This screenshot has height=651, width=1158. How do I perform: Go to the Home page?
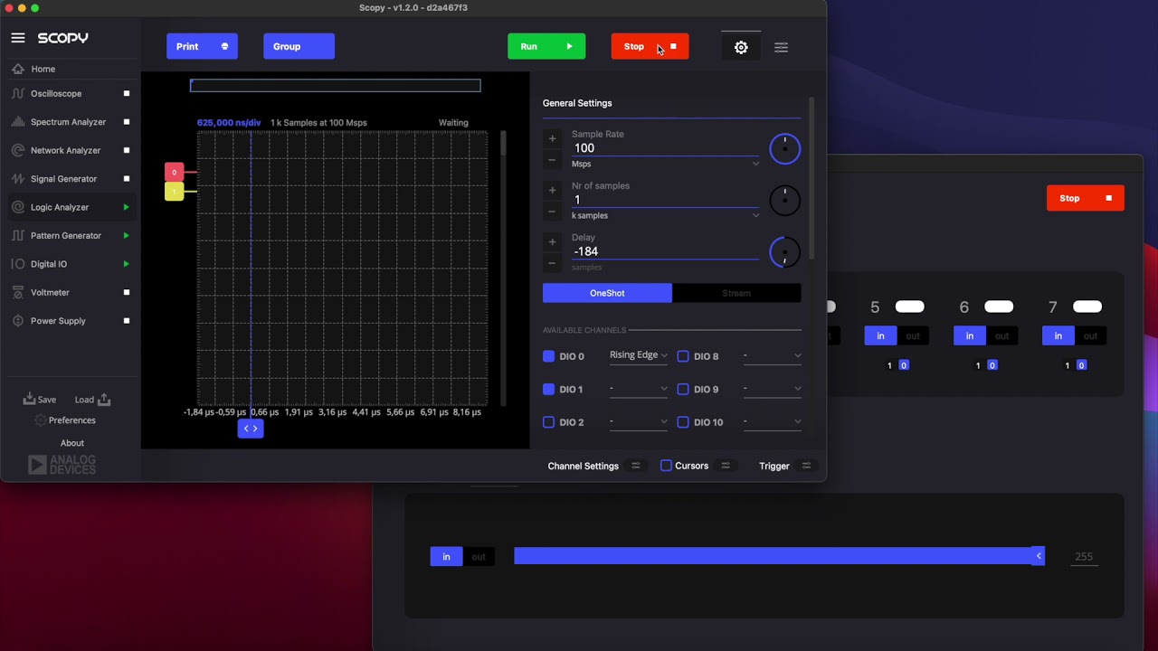point(43,69)
